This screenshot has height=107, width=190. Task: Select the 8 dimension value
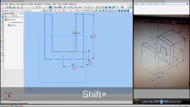tap(87, 65)
